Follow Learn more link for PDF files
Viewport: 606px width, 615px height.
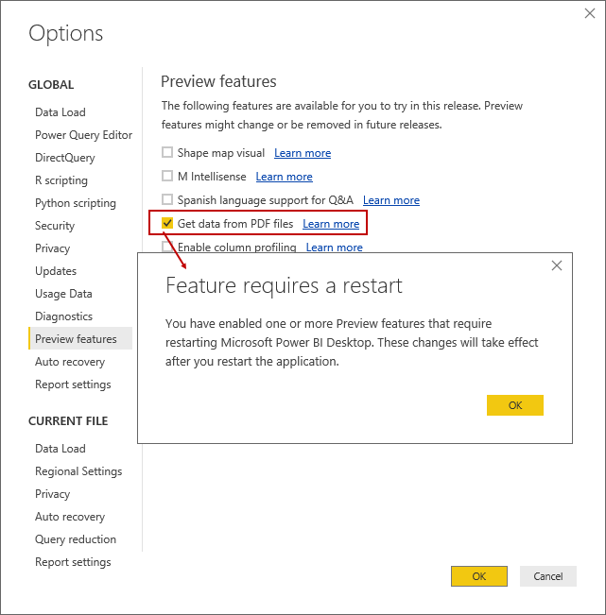coord(331,224)
